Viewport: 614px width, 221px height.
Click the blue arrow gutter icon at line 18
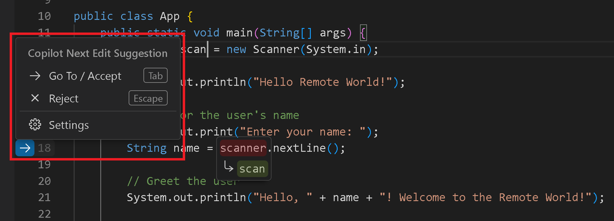pyautogui.click(x=25, y=148)
